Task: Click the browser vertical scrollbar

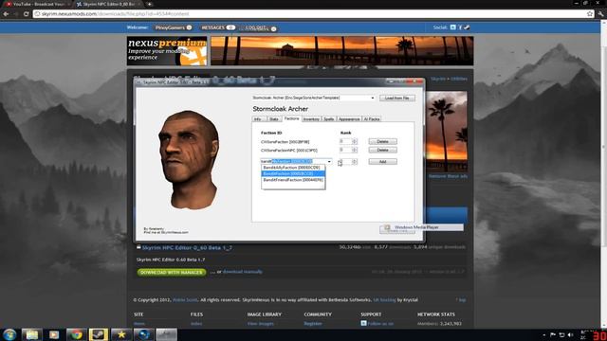Action: click(604, 147)
